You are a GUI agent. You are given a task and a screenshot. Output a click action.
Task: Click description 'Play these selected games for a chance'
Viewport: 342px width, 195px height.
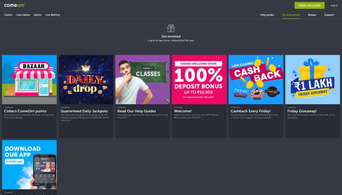click(x=84, y=117)
